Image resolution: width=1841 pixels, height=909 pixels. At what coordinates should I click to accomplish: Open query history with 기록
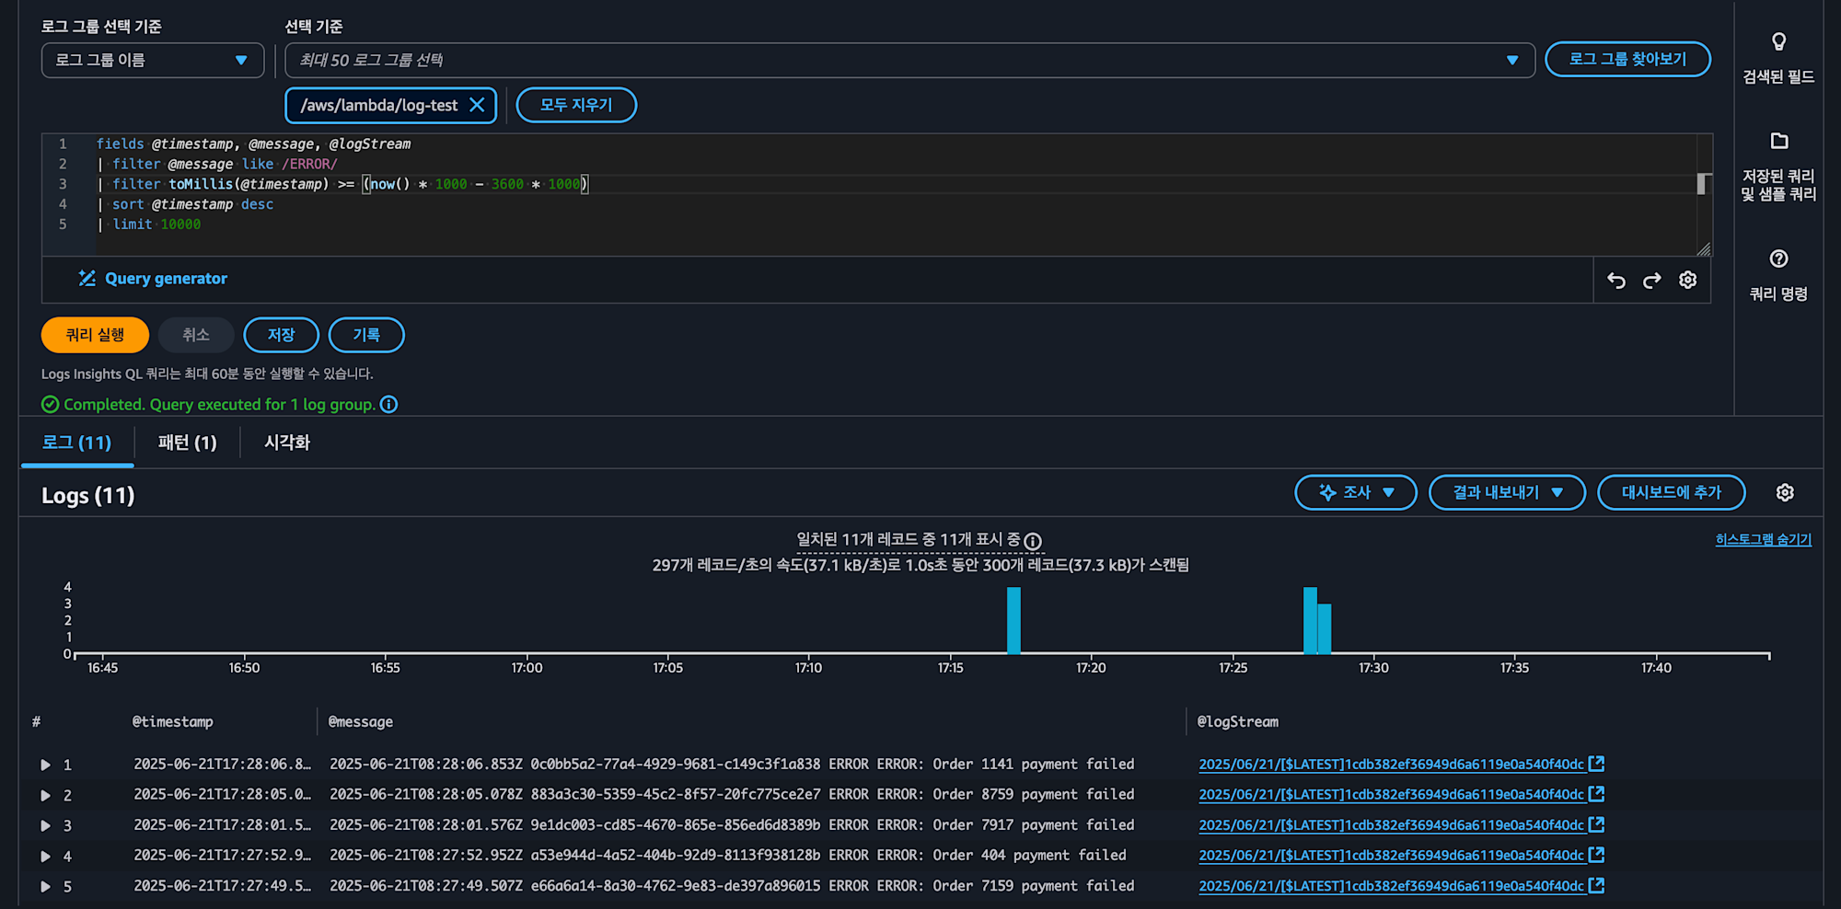tap(366, 335)
